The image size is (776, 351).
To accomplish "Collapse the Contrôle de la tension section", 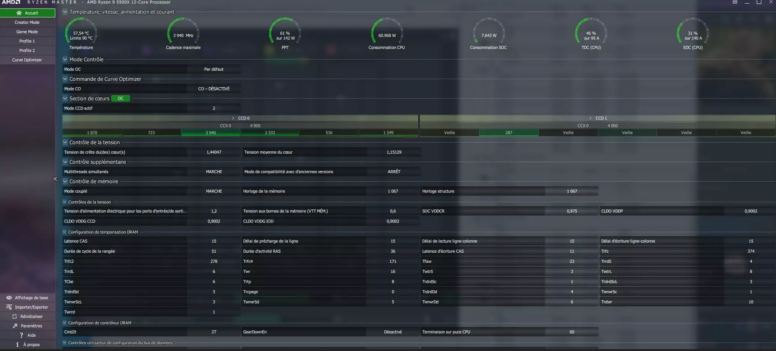I will point(65,142).
